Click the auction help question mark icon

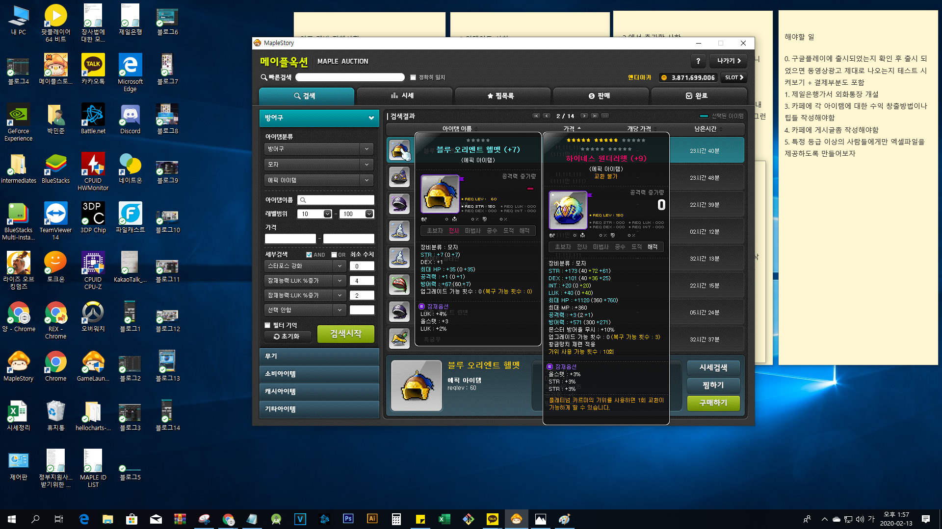point(698,61)
